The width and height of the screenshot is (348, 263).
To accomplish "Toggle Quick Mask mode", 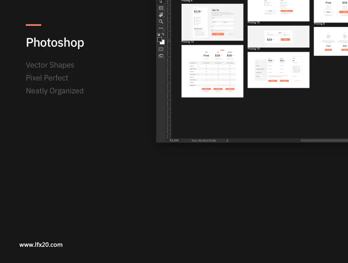I will [x=161, y=49].
